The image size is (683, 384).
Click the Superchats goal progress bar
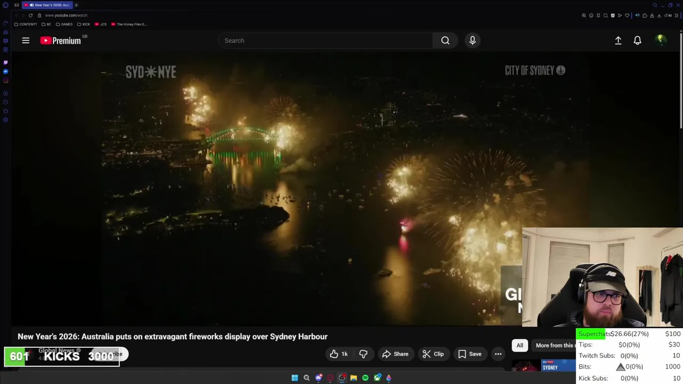(x=629, y=334)
